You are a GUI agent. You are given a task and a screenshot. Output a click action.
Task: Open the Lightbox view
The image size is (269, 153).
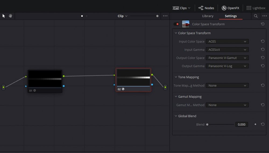pos(256,8)
